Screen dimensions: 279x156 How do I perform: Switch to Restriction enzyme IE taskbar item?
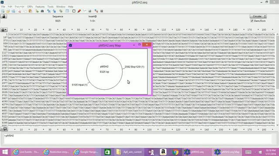click(56, 152)
